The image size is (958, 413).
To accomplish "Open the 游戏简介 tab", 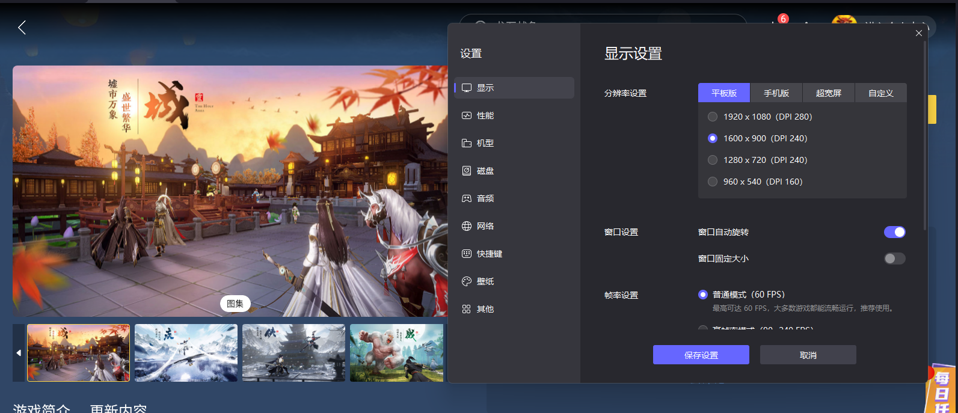I will (x=41, y=409).
